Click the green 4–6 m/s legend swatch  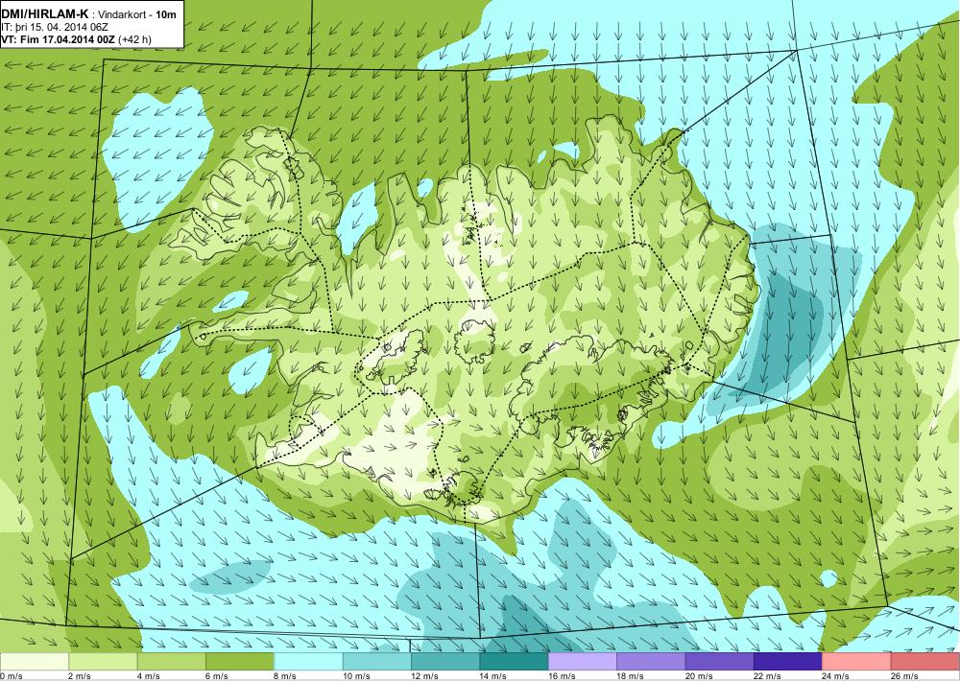(172, 662)
